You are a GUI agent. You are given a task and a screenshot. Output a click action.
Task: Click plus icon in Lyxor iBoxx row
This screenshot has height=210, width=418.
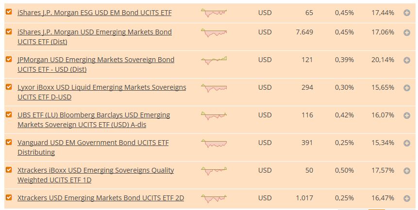tap(407, 88)
